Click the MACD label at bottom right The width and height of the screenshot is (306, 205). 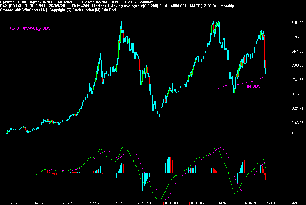(296, 203)
